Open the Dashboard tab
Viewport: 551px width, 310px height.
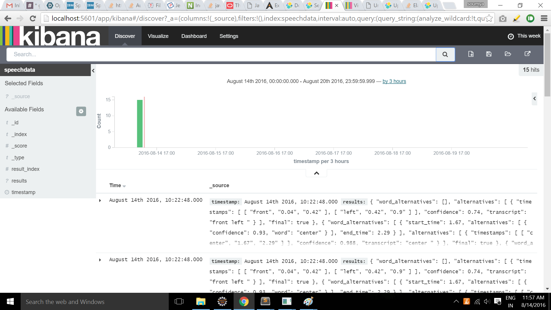click(x=194, y=36)
